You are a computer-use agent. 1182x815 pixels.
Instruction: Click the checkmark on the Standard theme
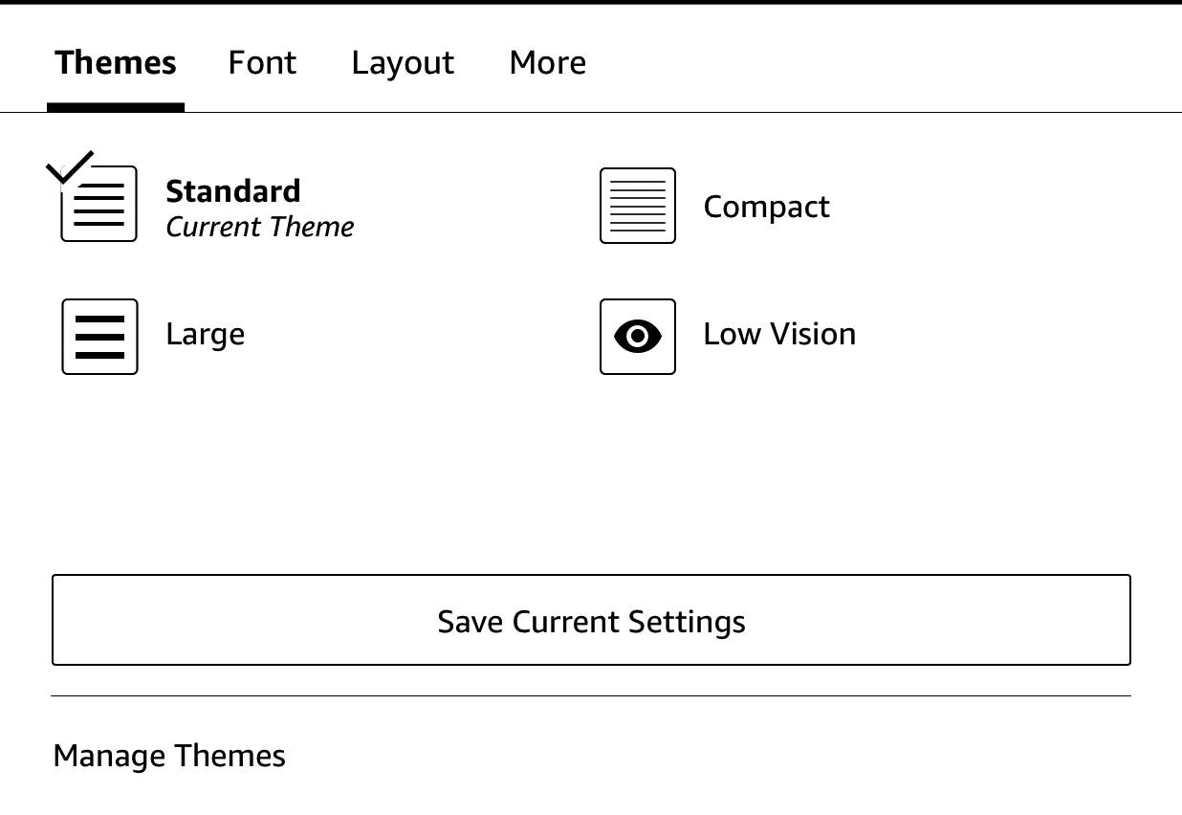click(70, 166)
